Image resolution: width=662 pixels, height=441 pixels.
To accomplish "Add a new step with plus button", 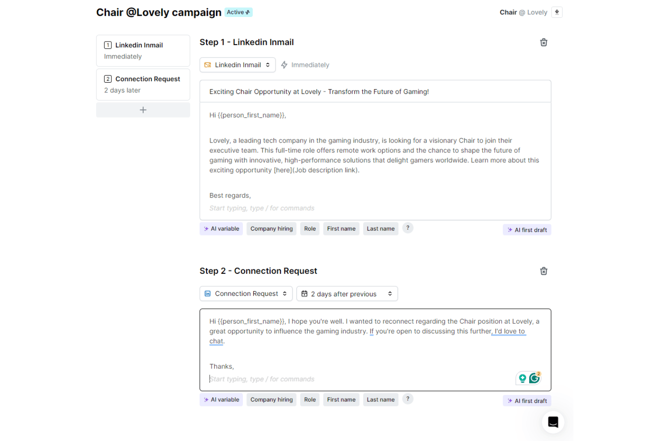I will click(143, 110).
